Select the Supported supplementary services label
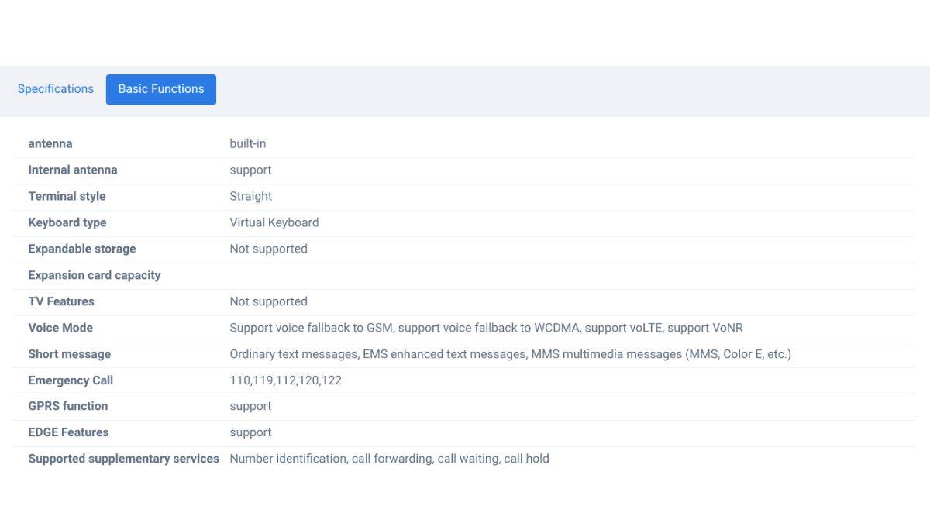The height and width of the screenshot is (523, 930). click(124, 459)
